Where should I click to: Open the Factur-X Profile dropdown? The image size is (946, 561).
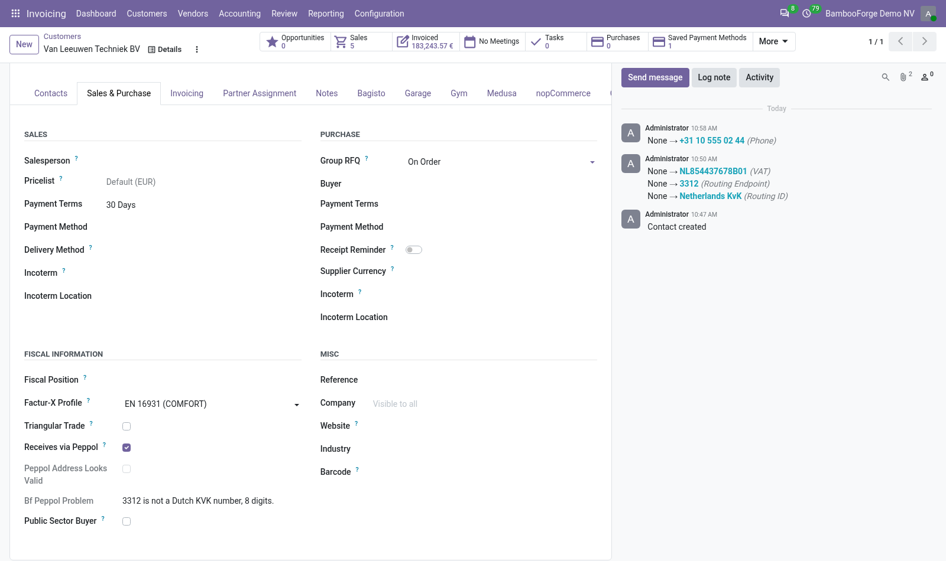[212, 404]
